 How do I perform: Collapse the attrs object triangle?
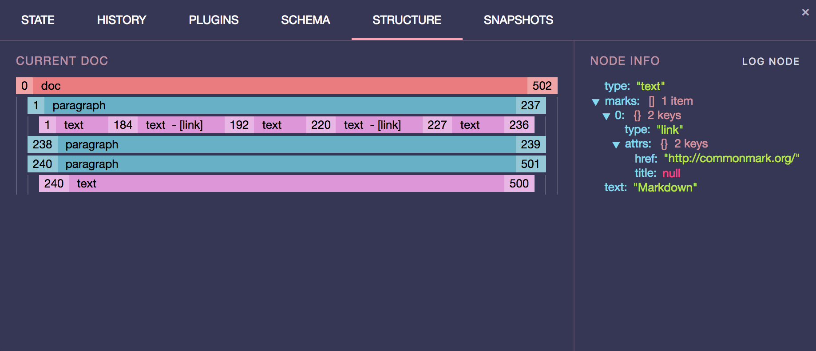click(x=616, y=145)
